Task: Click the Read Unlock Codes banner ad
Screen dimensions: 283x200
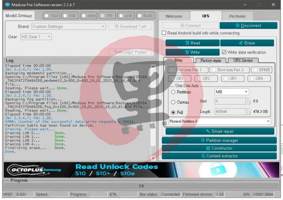Action: (x=141, y=170)
